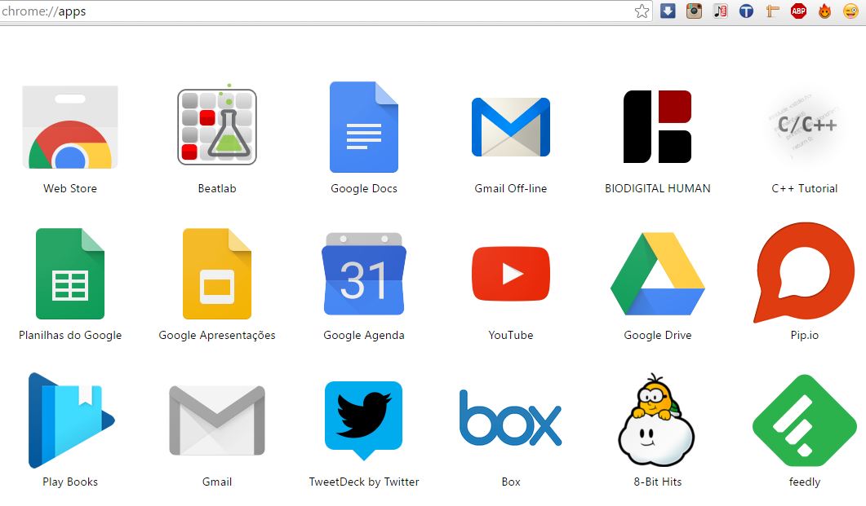The image size is (866, 506).
Task: Open Google Agenda calendar app
Action: (364, 274)
